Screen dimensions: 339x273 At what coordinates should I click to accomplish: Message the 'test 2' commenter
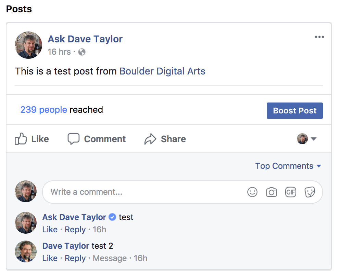pyautogui.click(x=110, y=258)
